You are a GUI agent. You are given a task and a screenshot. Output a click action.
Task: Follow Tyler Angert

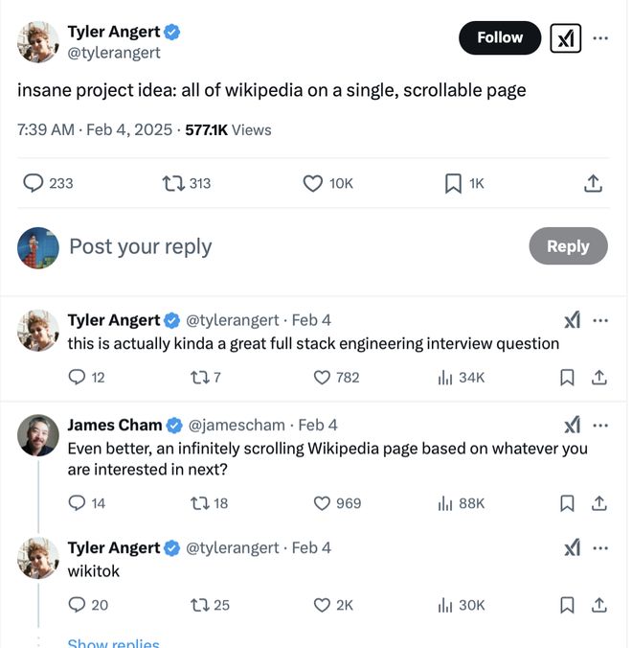[500, 37]
